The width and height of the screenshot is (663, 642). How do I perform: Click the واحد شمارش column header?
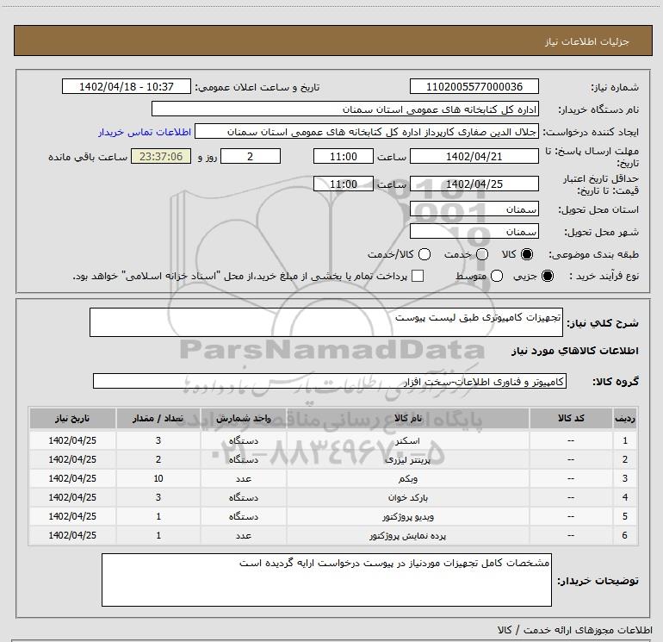244,418
